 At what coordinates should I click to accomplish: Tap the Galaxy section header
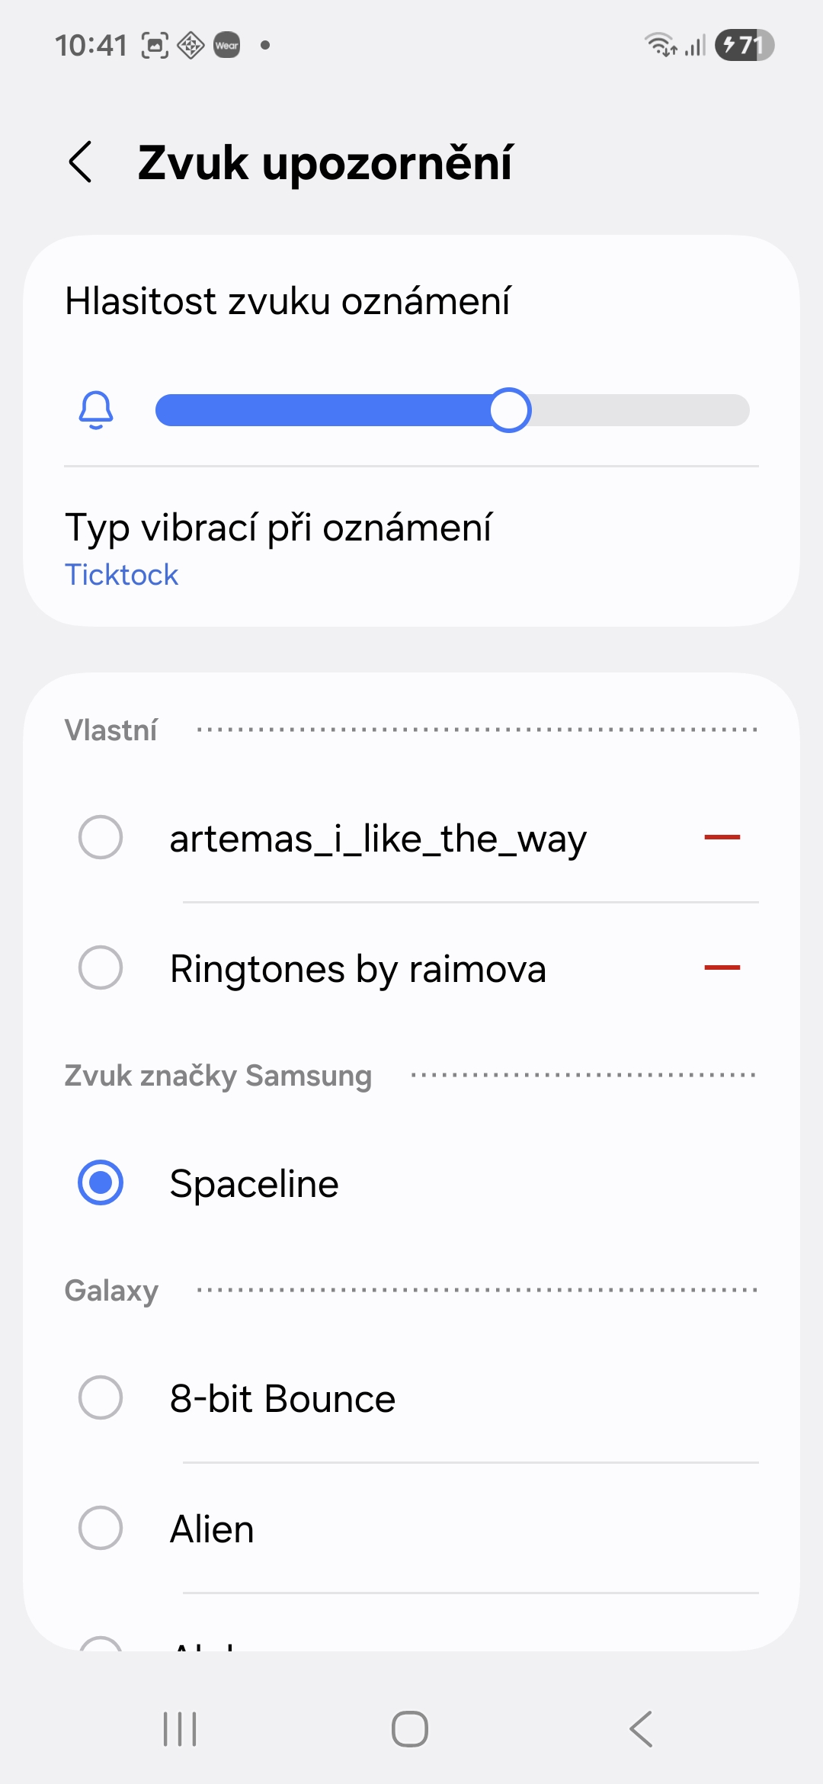[x=111, y=1291]
